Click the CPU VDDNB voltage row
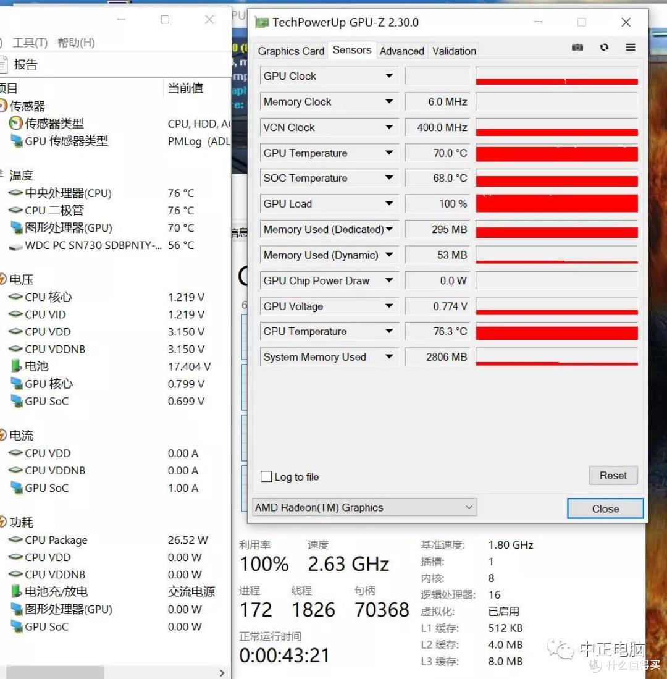667x679 pixels. point(115,349)
